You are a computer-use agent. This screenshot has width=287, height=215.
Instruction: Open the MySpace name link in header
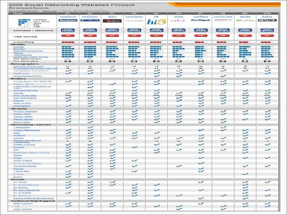click(90, 16)
